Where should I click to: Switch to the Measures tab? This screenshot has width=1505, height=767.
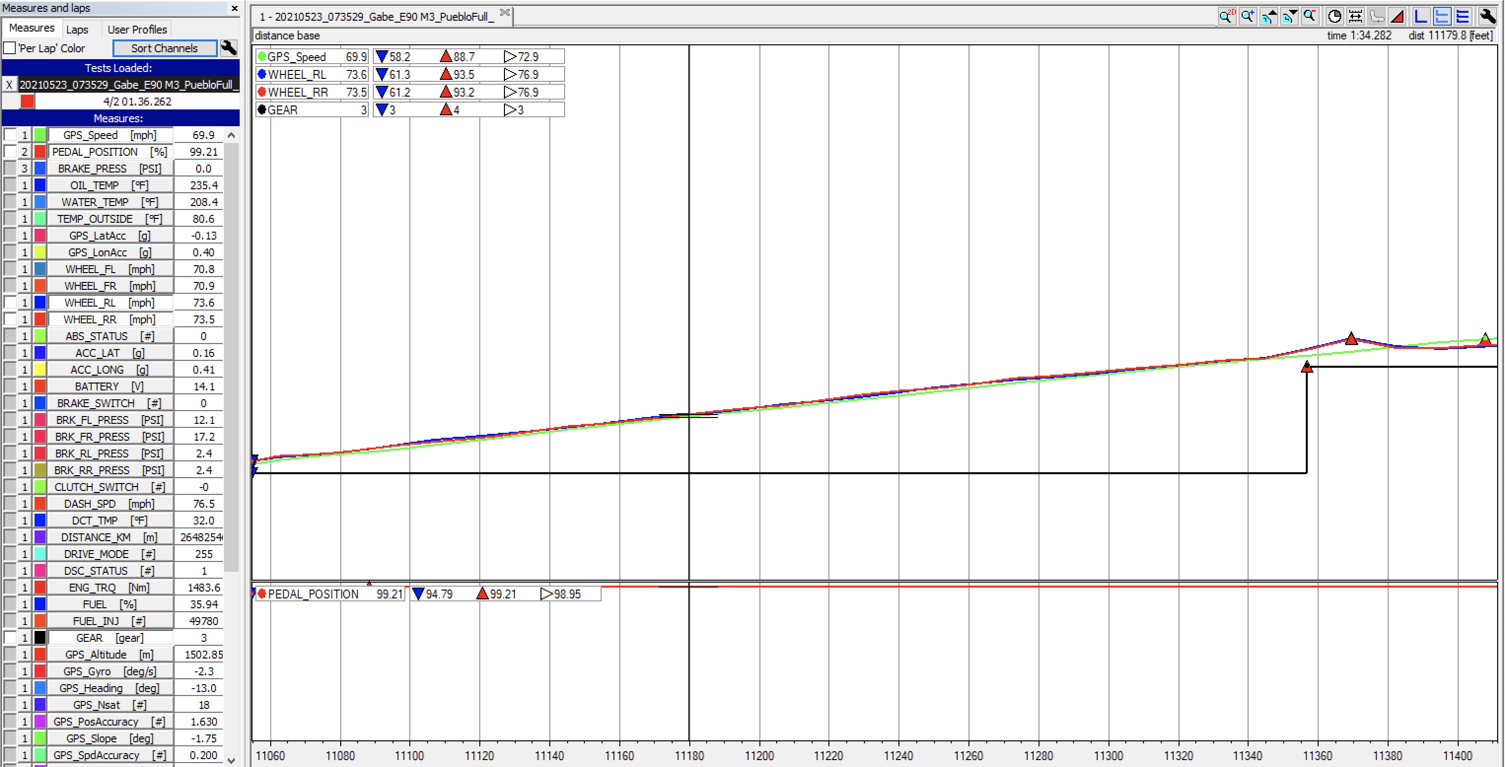click(x=32, y=28)
